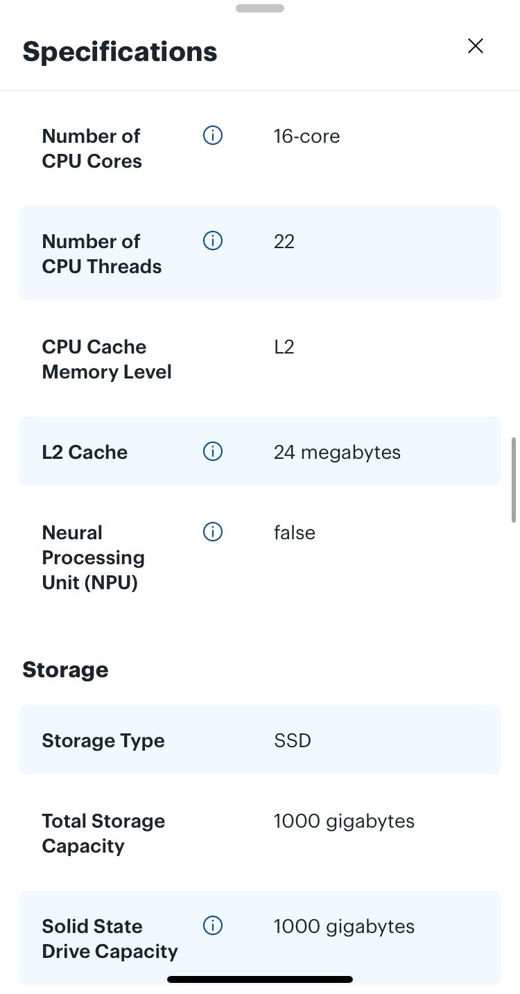This screenshot has height=994, width=520.
Task: Tap the Number of CPU Threads label
Action: [102, 254]
